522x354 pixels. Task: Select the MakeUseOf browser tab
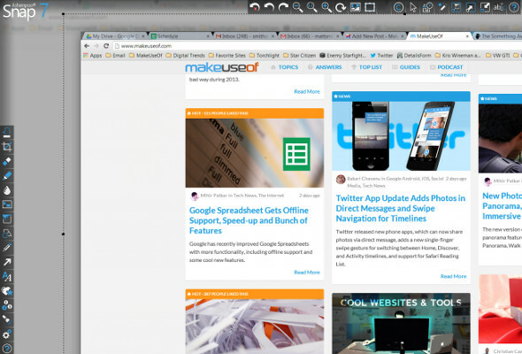439,36
